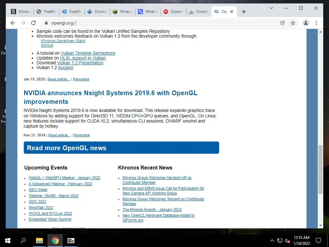Image resolution: width=329 pixels, height=247 pixels.
Task: View site info via the lock icon
Action: [x=46, y=23]
